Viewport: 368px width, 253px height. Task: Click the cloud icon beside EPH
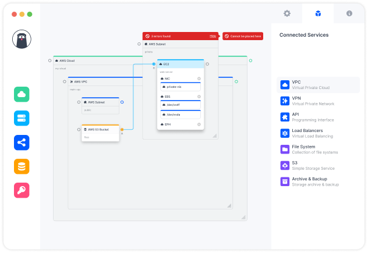click(162, 124)
